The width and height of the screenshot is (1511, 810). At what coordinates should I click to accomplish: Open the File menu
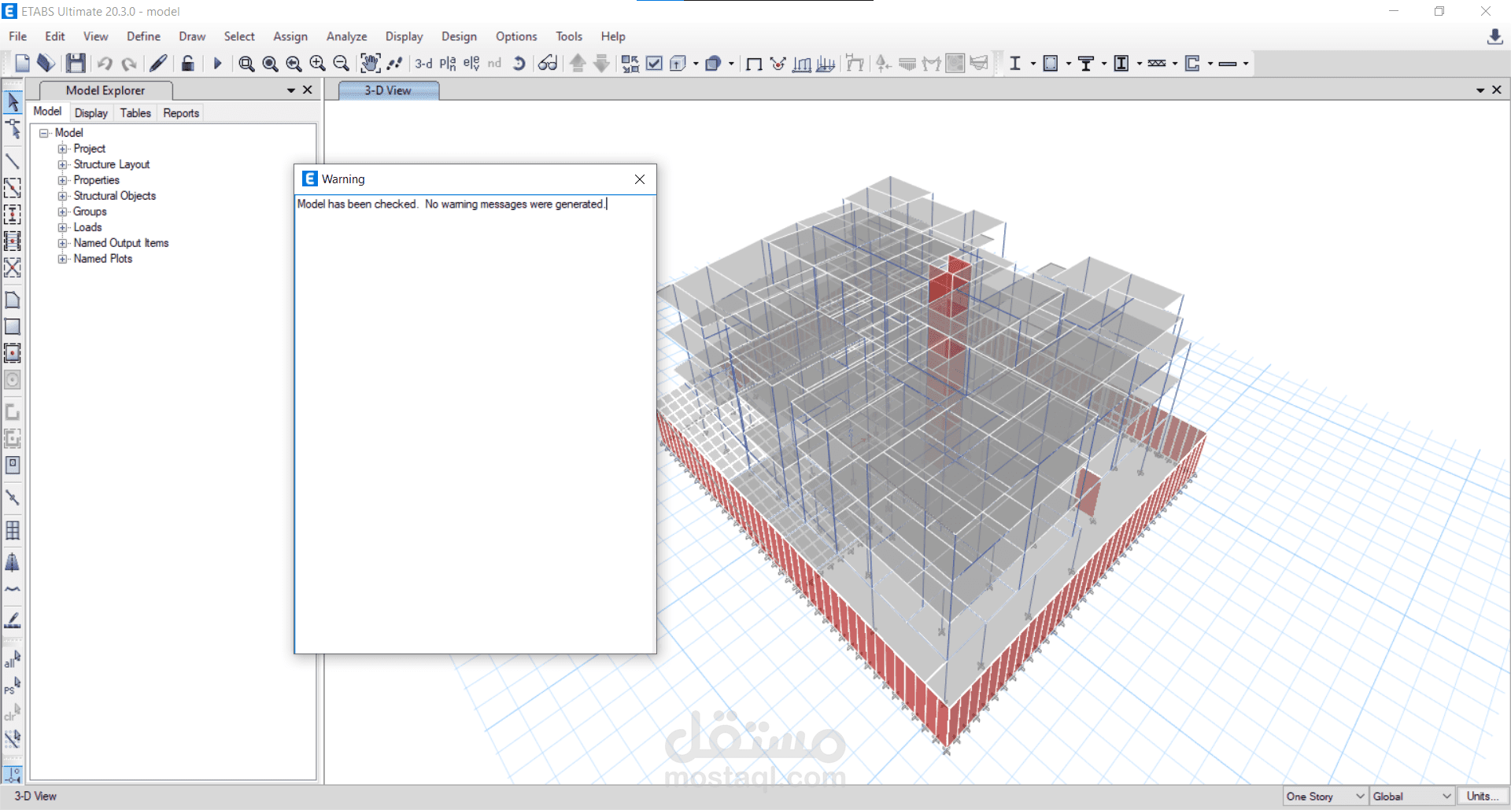pos(18,36)
